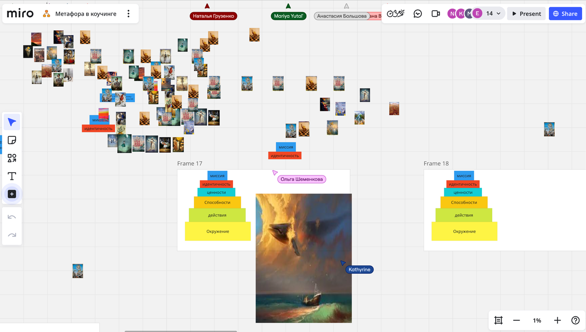Image resolution: width=586 pixels, height=332 pixels.
Task: Click the N user avatar
Action: (x=452, y=14)
